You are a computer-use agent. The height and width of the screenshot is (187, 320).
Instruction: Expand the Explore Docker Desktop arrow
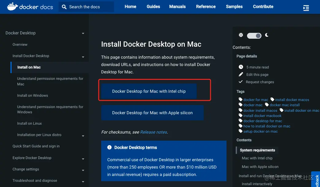[83, 159]
